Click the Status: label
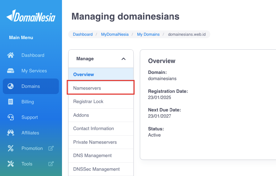This screenshot has height=176, width=276. pyautogui.click(x=156, y=129)
